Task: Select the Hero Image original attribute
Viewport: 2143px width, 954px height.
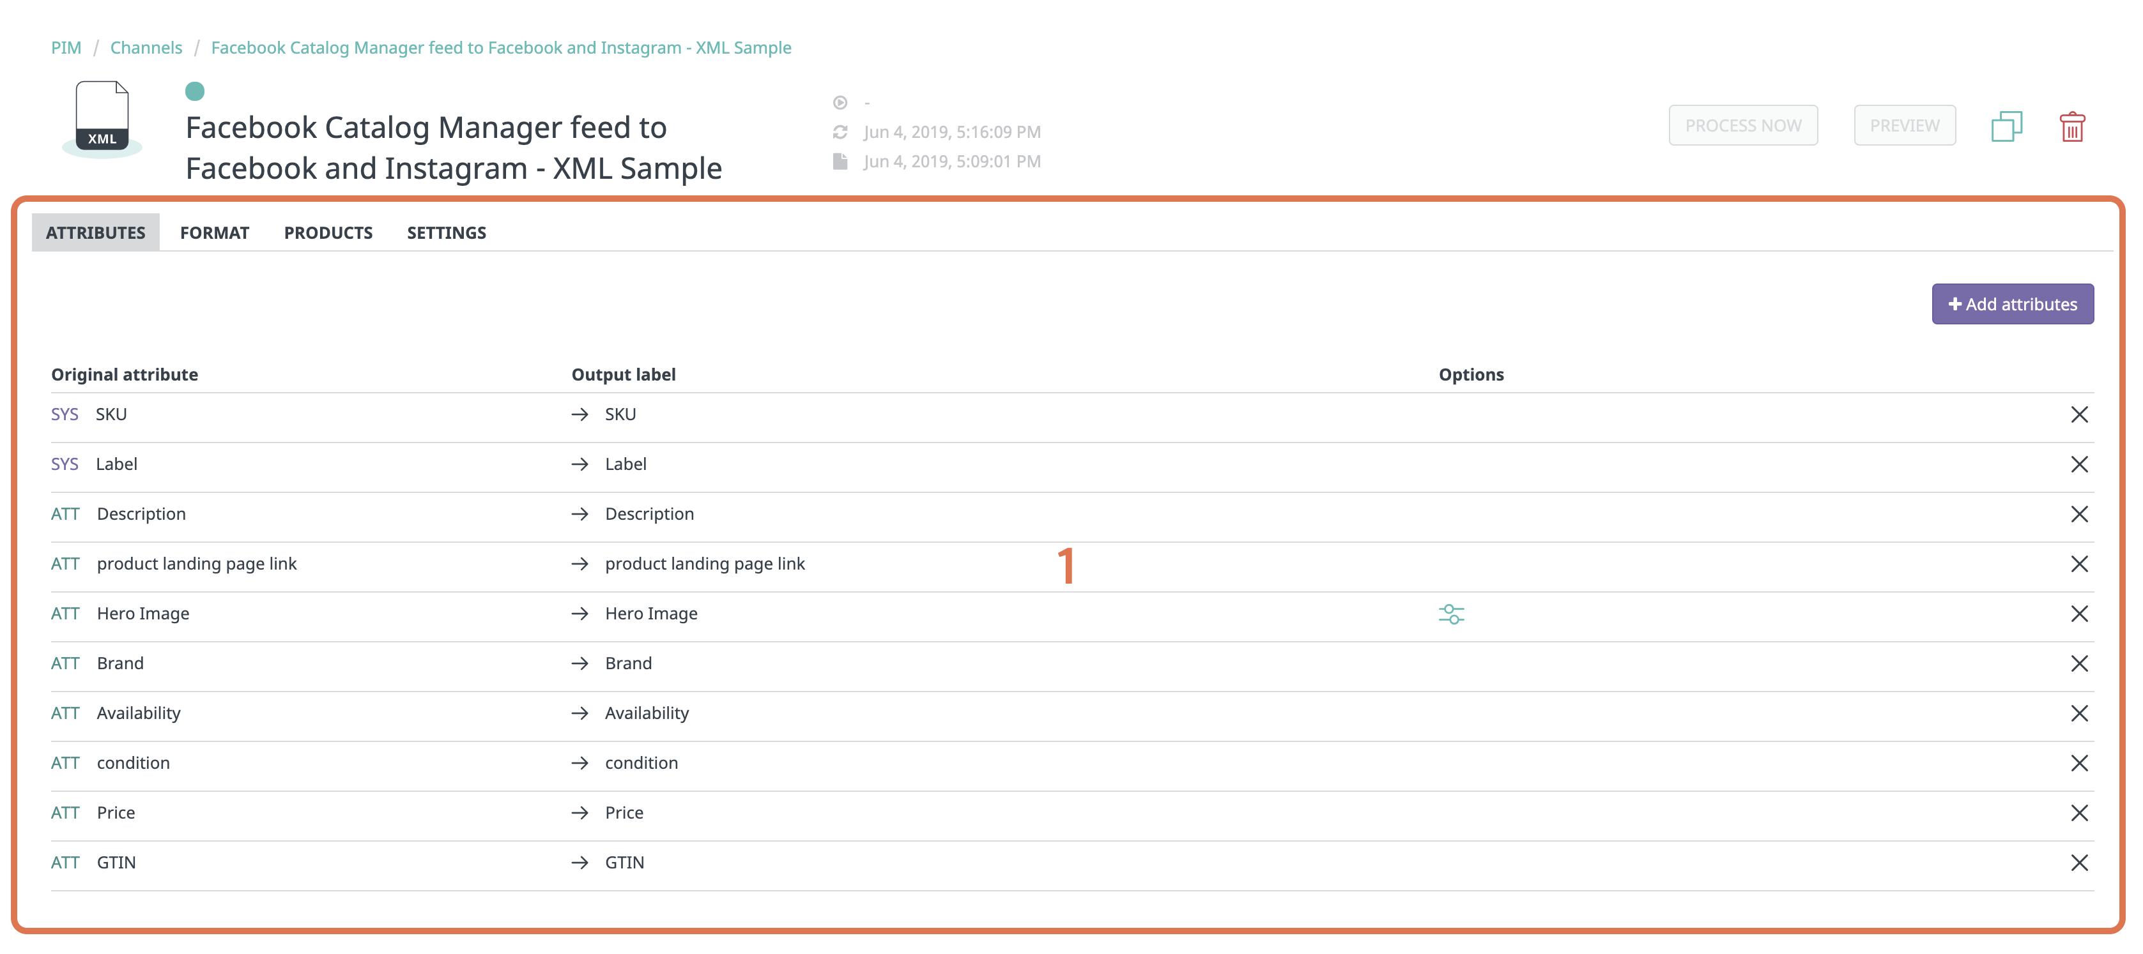Action: 143,614
